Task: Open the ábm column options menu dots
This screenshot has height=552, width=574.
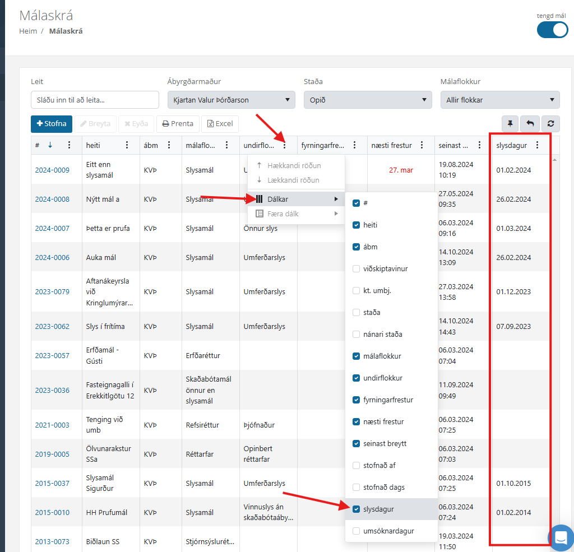Action: coord(169,145)
